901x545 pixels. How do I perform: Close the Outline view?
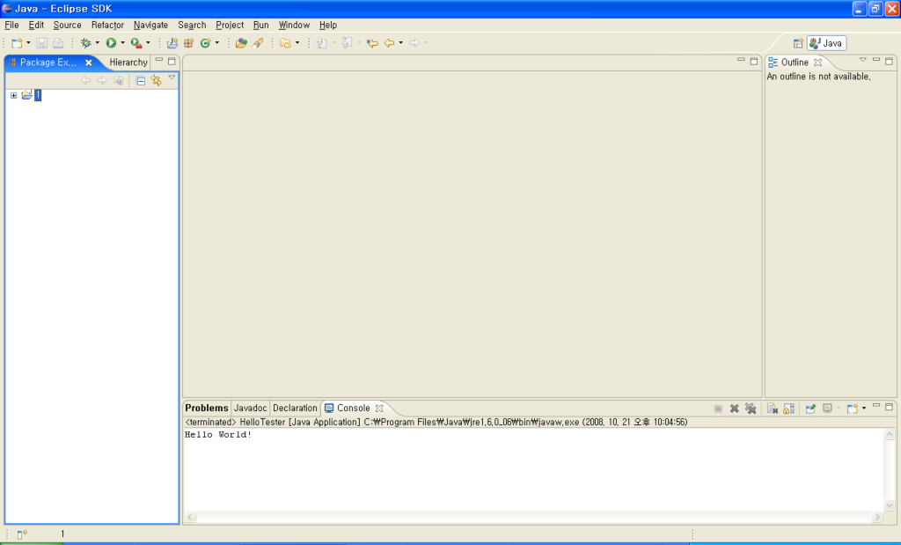coord(817,63)
